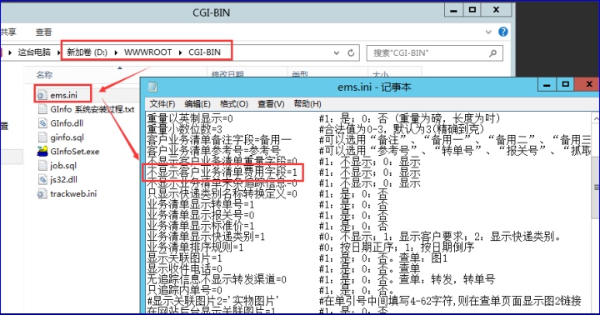Click the Notepad icon in ems.ini title bar
Viewport: 600px width, 315px height.
[152, 87]
